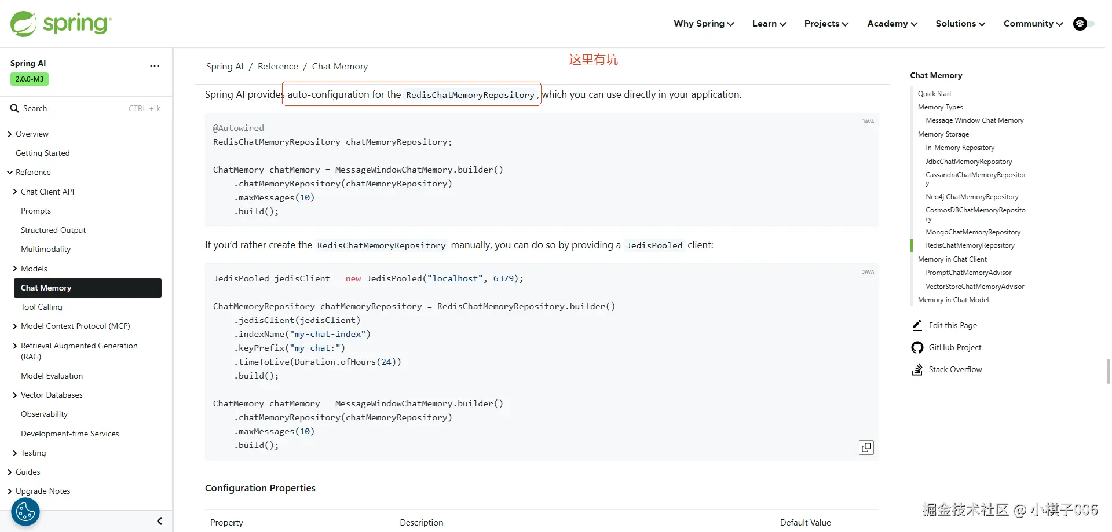Collapse the Reference section in the sidebar

point(10,173)
